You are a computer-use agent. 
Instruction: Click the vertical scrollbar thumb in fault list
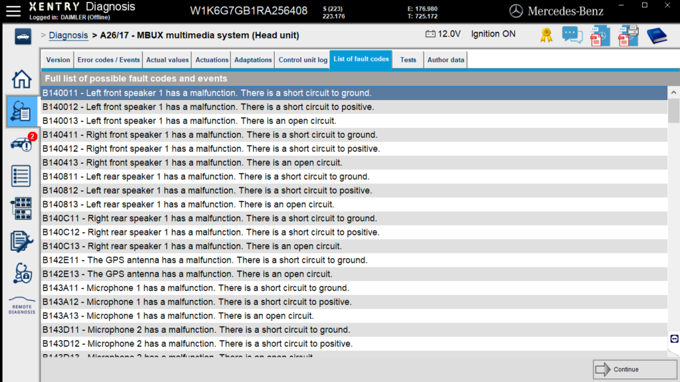tap(673, 111)
